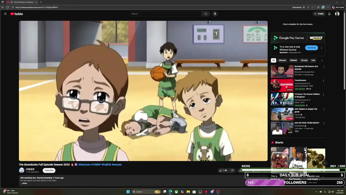346x195 pixels.
Task: Open the Edge tab actions menu icon
Action: coord(3,2)
